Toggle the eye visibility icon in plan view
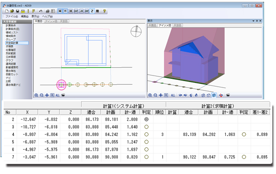 pos(63,95)
